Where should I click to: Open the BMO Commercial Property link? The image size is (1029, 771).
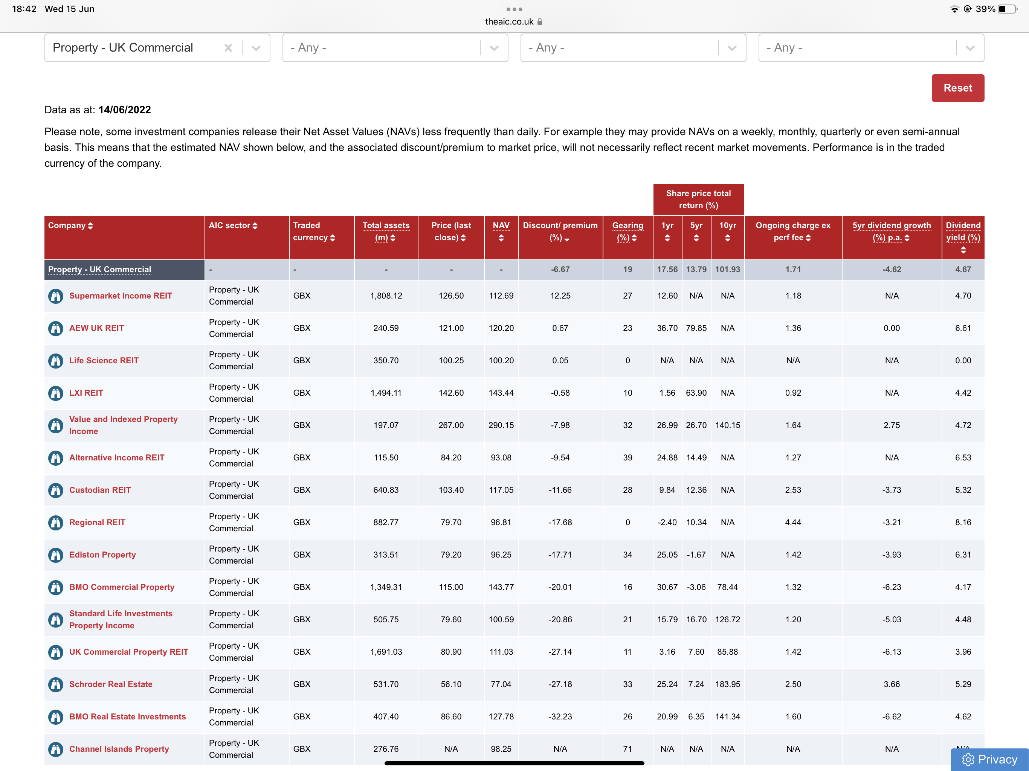click(122, 587)
